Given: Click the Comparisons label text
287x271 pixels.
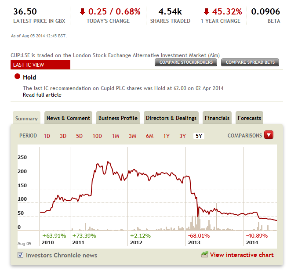Looking at the screenshot, I should point(245,135).
